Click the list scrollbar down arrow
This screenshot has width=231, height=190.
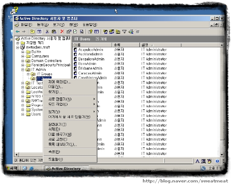[222, 155]
